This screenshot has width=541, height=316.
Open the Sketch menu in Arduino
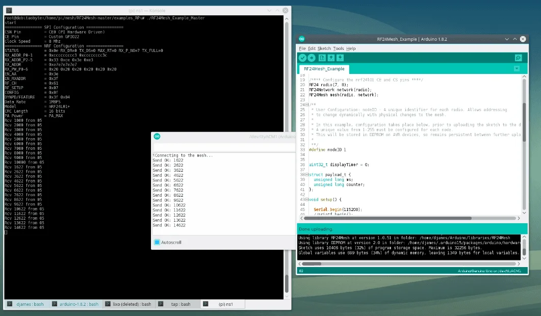324,48
